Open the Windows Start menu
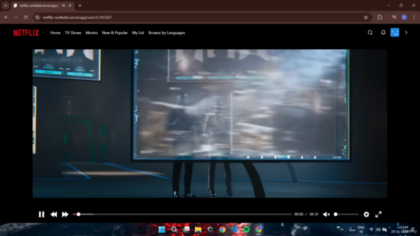 162,229
